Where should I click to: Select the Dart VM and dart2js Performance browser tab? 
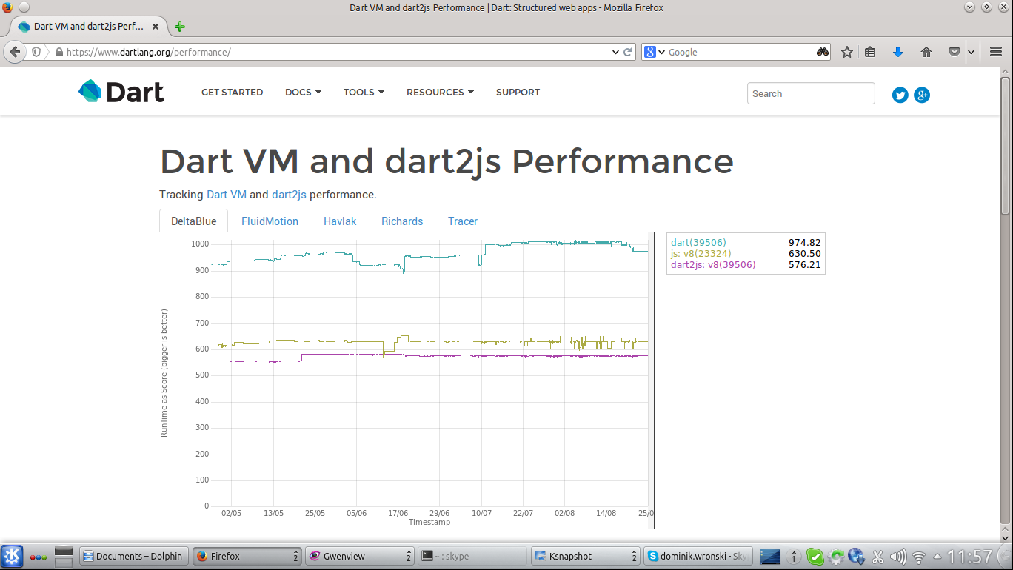87,27
